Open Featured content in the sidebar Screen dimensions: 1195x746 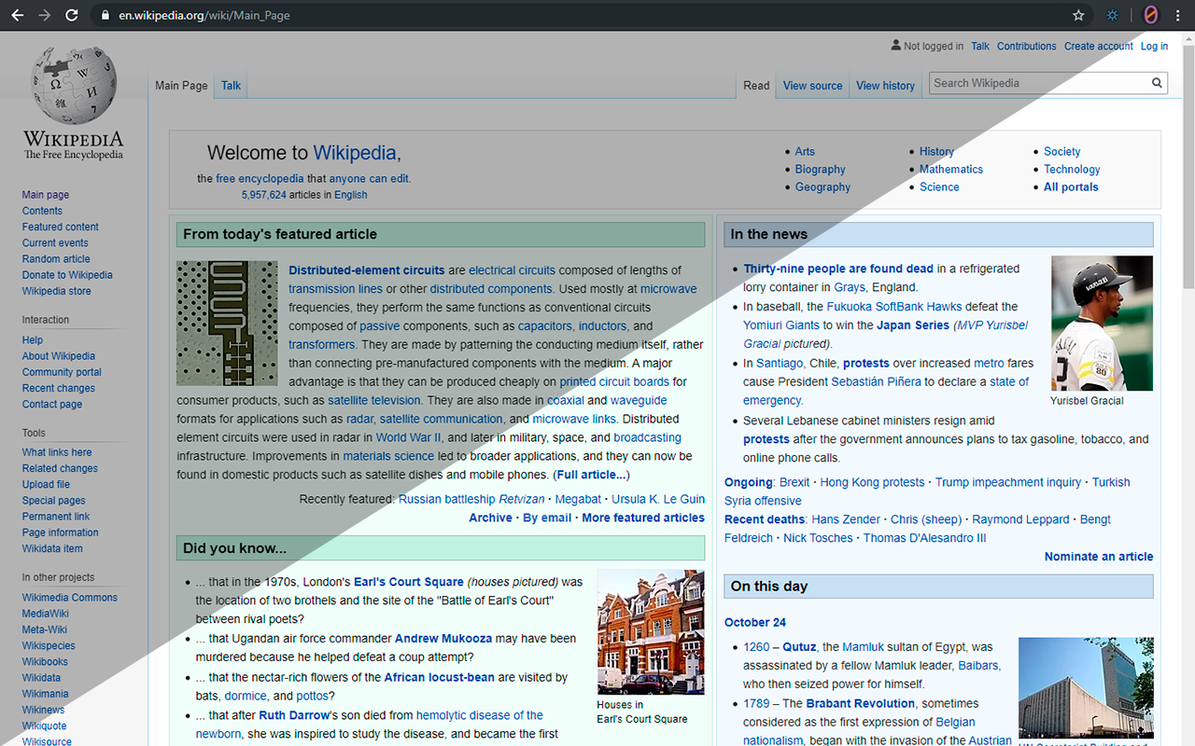tap(61, 228)
